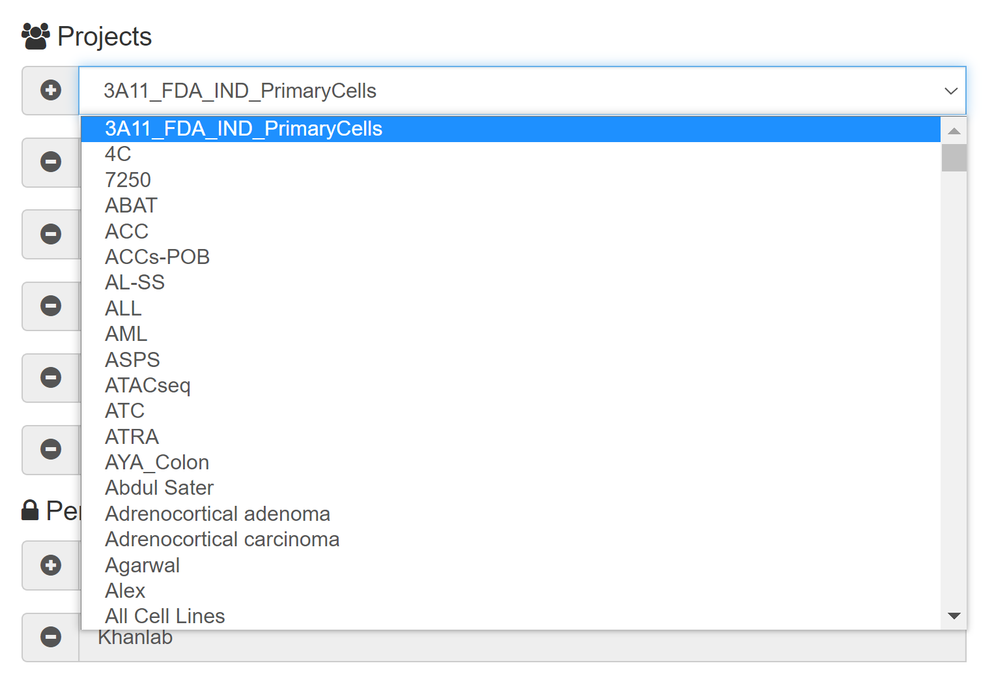The image size is (994, 689).
Task: Select All Cell Lines option
Action: [x=165, y=616]
